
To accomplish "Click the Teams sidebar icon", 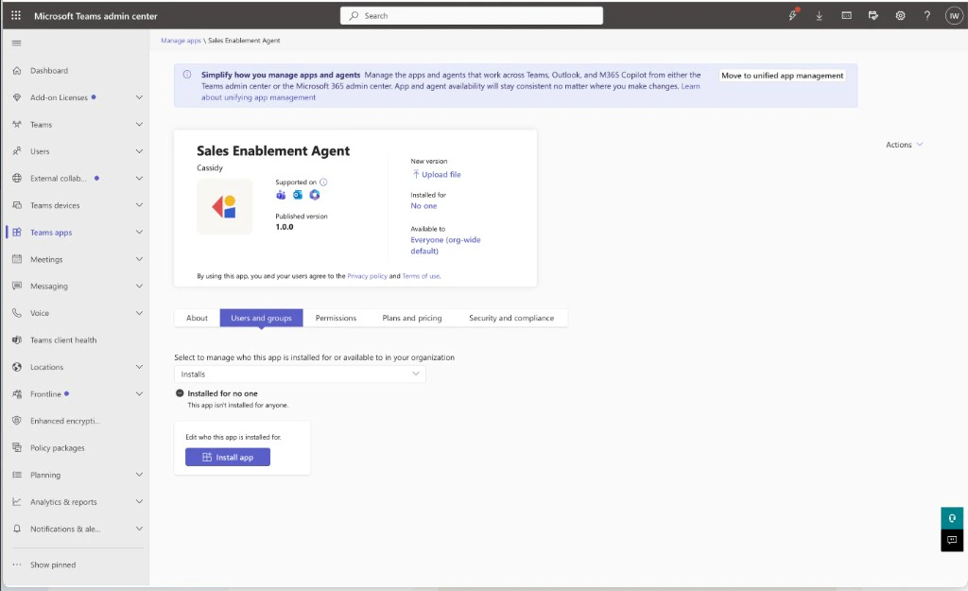I will (17, 124).
